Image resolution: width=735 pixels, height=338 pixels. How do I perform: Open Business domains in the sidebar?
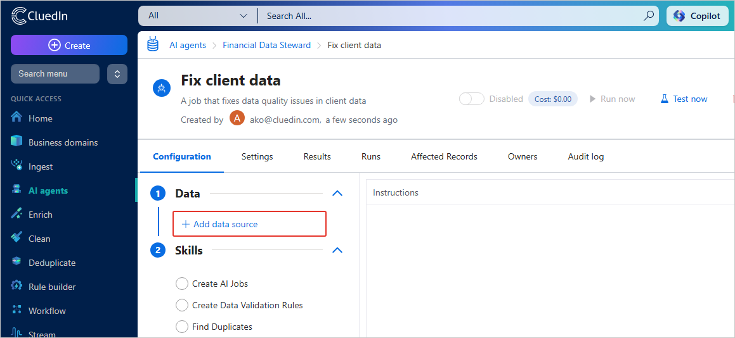point(63,142)
